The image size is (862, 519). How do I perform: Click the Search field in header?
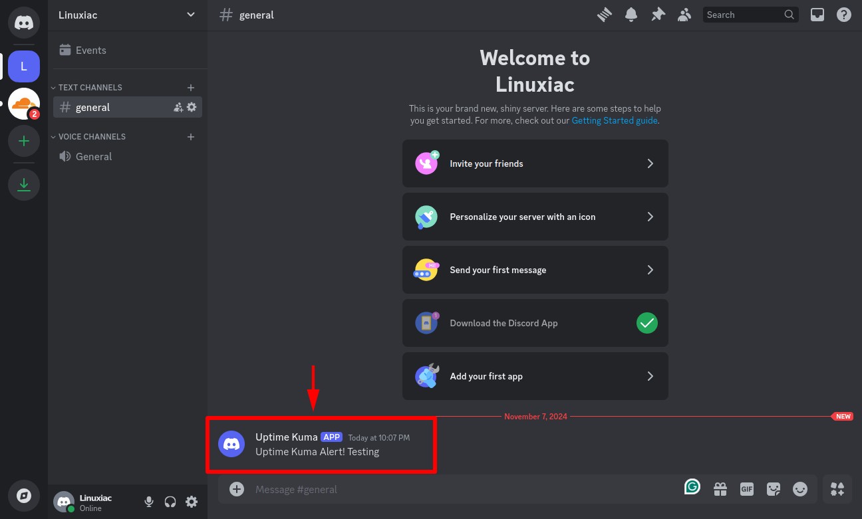750,15
